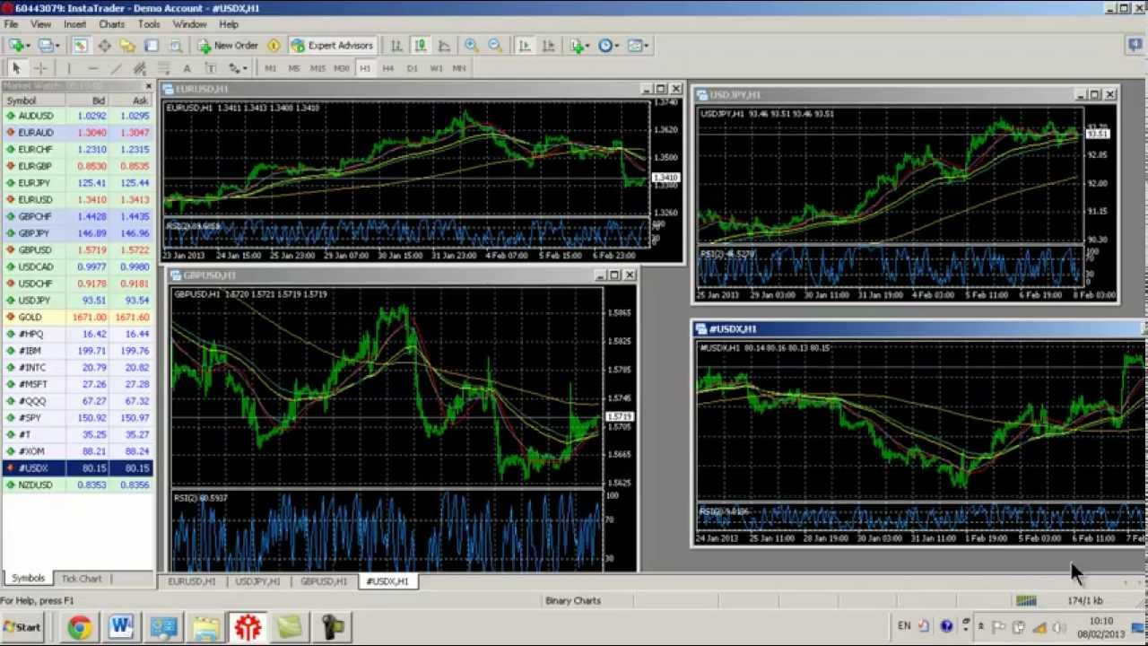Open the Windows Start button
Viewport: 1148px width, 646px height.
point(22,627)
